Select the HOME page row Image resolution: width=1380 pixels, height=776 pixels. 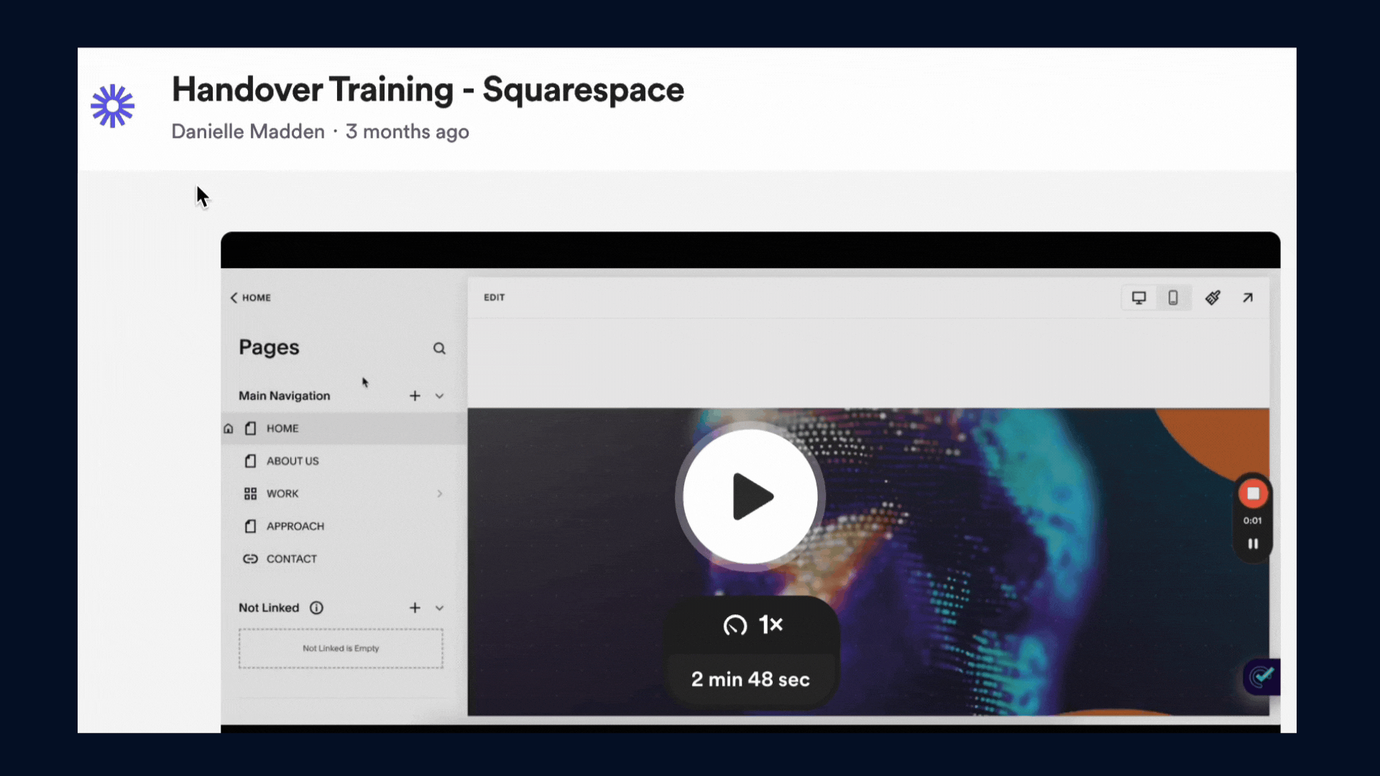344,428
